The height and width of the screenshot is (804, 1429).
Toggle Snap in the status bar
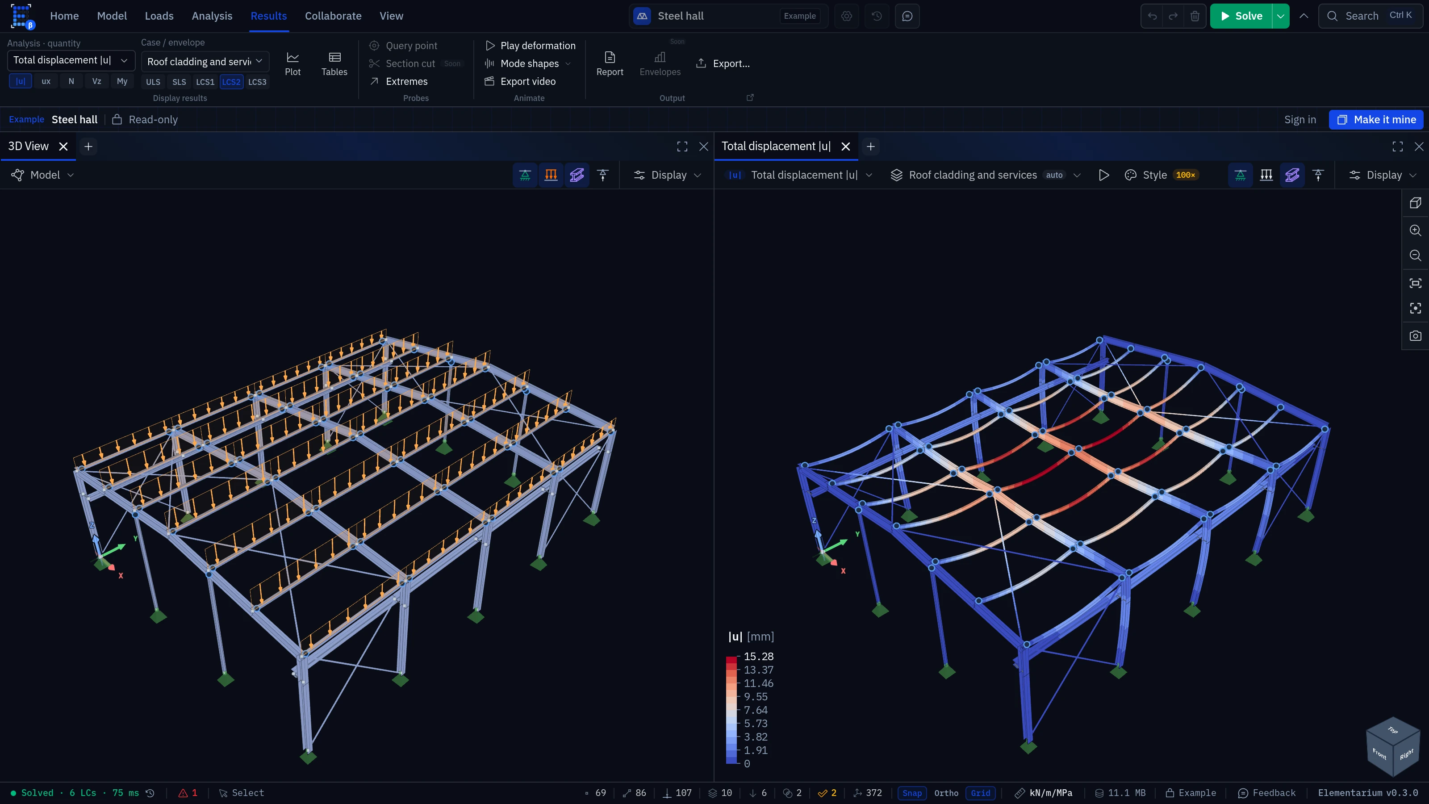click(x=912, y=793)
